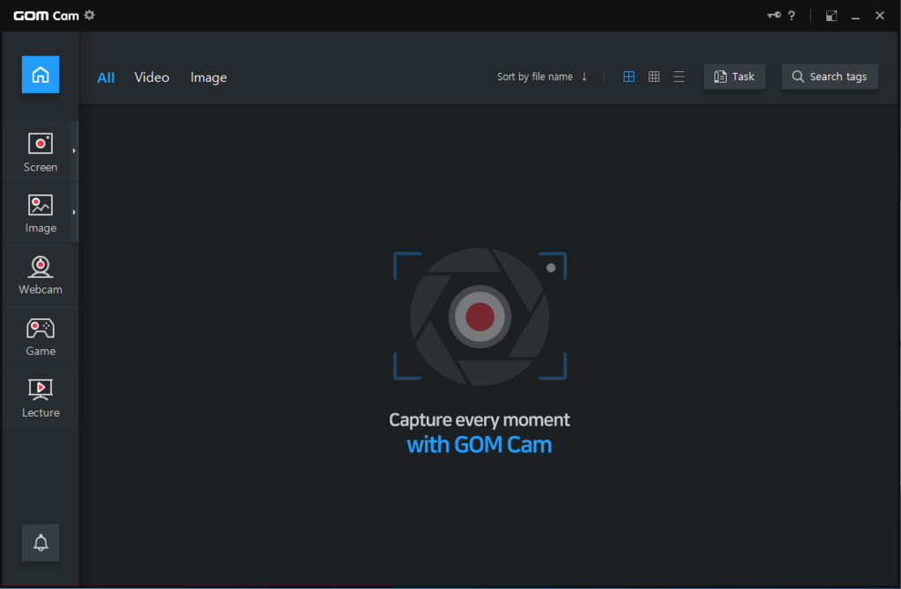Open help question mark

coord(792,16)
